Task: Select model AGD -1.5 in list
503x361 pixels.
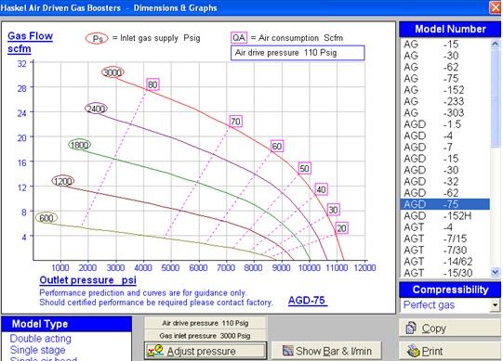Action: click(445, 124)
